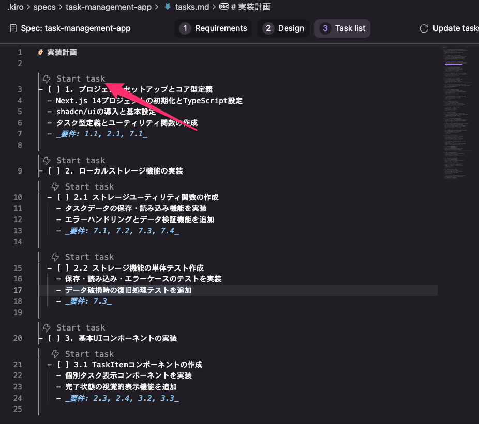Viewport: 479px width, 424px height.
Task: Click the Update tasks refresh icon
Action: (x=424, y=28)
